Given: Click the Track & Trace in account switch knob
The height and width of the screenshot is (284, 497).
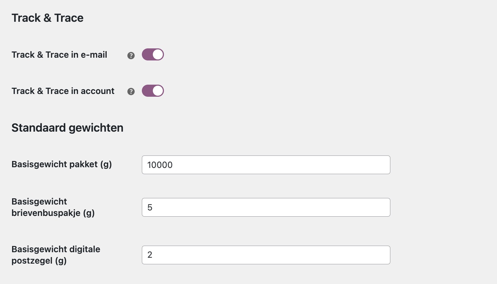Looking at the screenshot, I should pos(158,91).
